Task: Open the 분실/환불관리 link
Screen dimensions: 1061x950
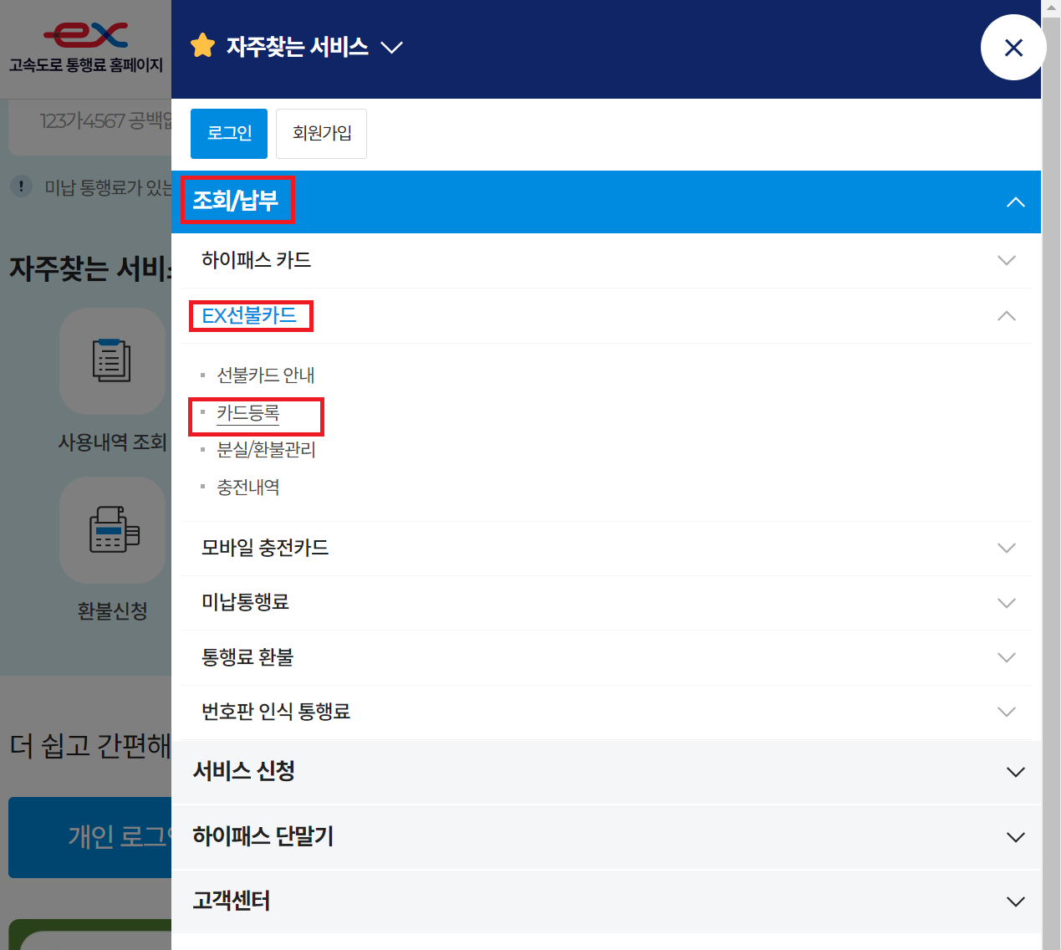Action: 266,450
